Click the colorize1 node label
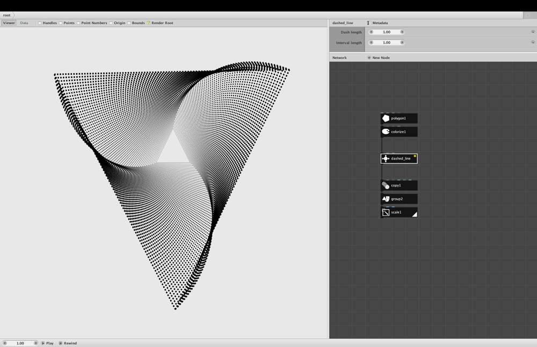 tap(398, 132)
